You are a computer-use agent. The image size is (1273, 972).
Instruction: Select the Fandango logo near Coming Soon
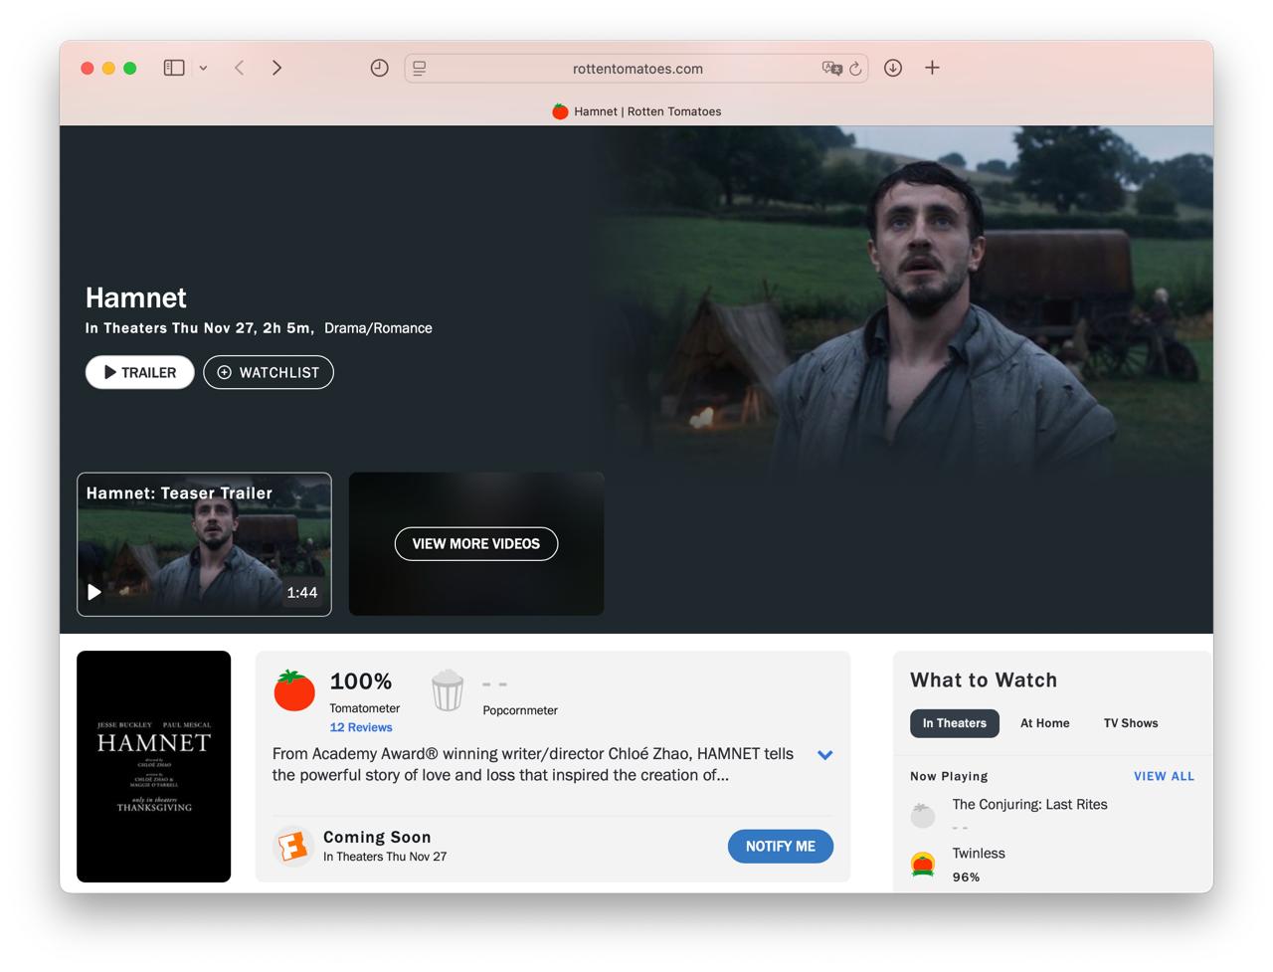tap(293, 846)
